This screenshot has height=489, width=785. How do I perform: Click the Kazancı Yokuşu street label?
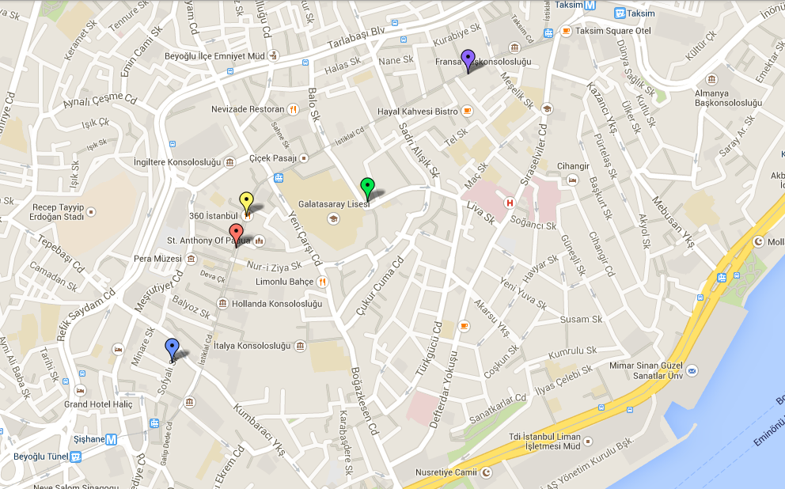[601, 108]
